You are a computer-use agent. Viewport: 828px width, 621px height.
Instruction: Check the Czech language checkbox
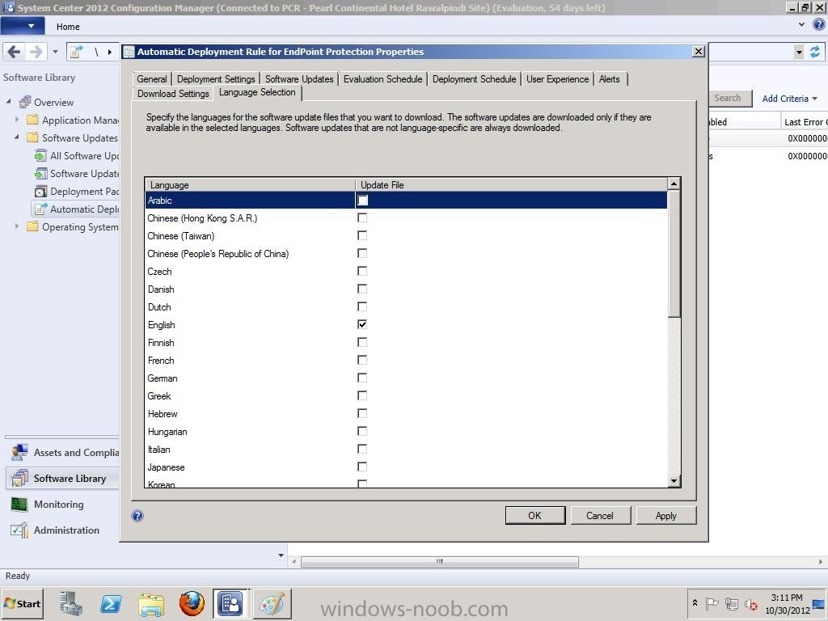point(362,271)
